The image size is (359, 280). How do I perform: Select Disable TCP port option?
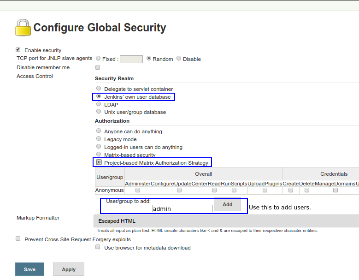tap(179, 58)
